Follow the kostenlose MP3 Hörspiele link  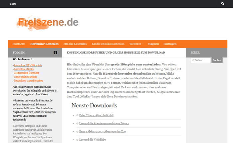point(28,65)
